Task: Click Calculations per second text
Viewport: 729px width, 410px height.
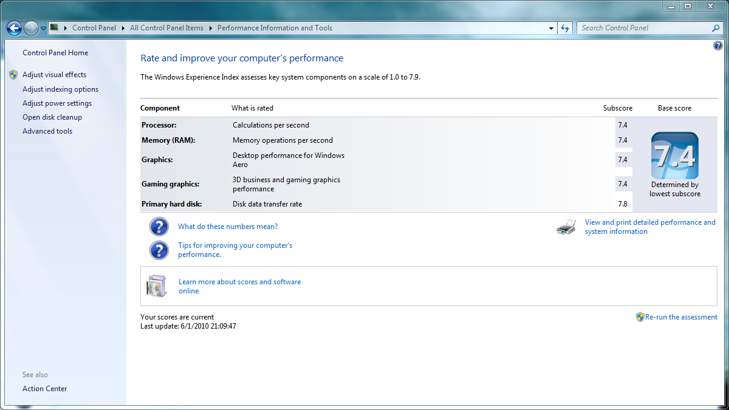Action: pos(271,125)
